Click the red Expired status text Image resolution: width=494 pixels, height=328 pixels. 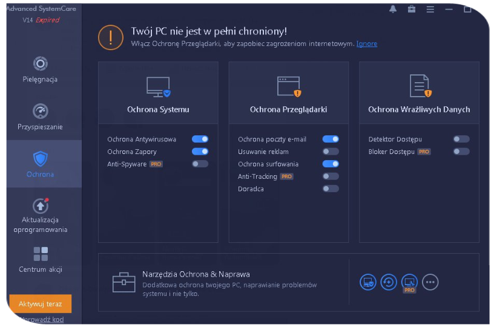(x=47, y=20)
